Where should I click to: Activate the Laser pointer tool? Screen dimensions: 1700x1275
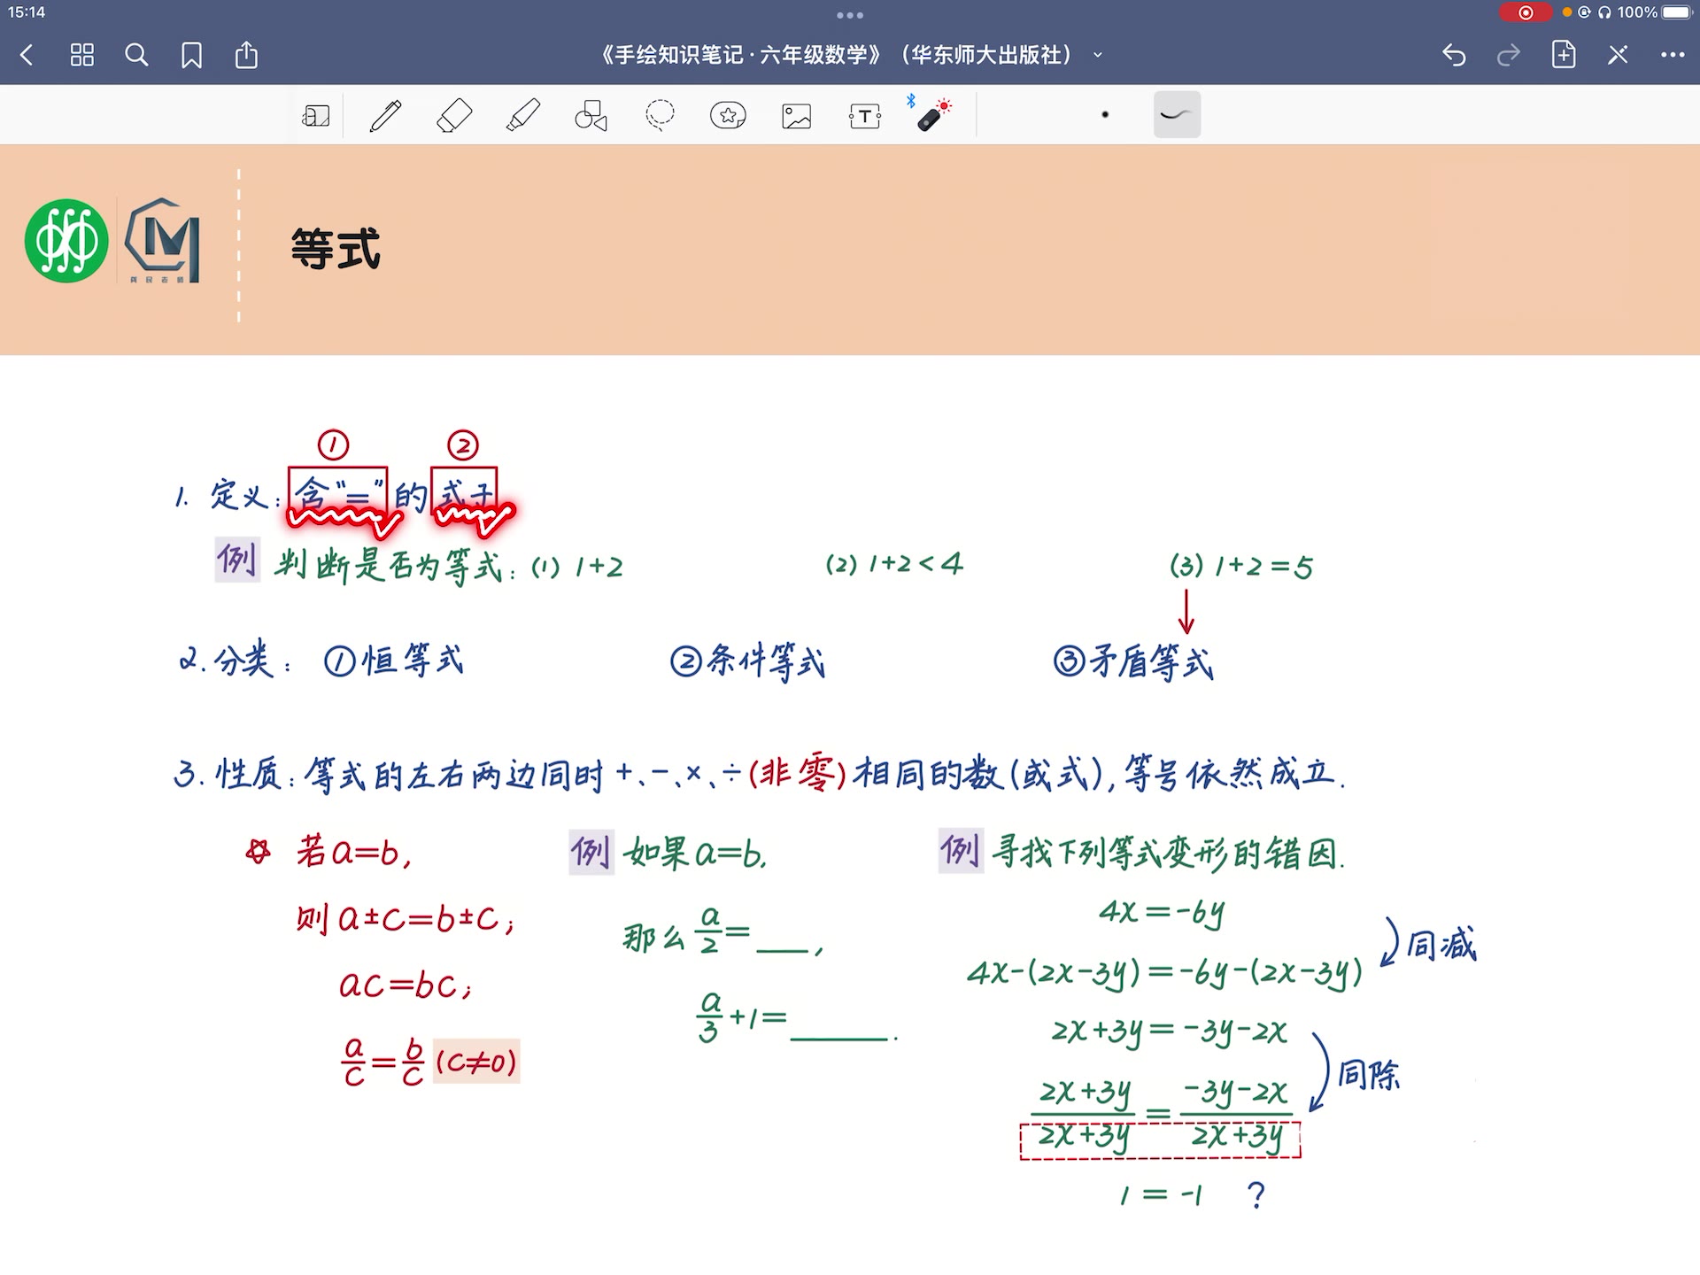[x=931, y=114]
